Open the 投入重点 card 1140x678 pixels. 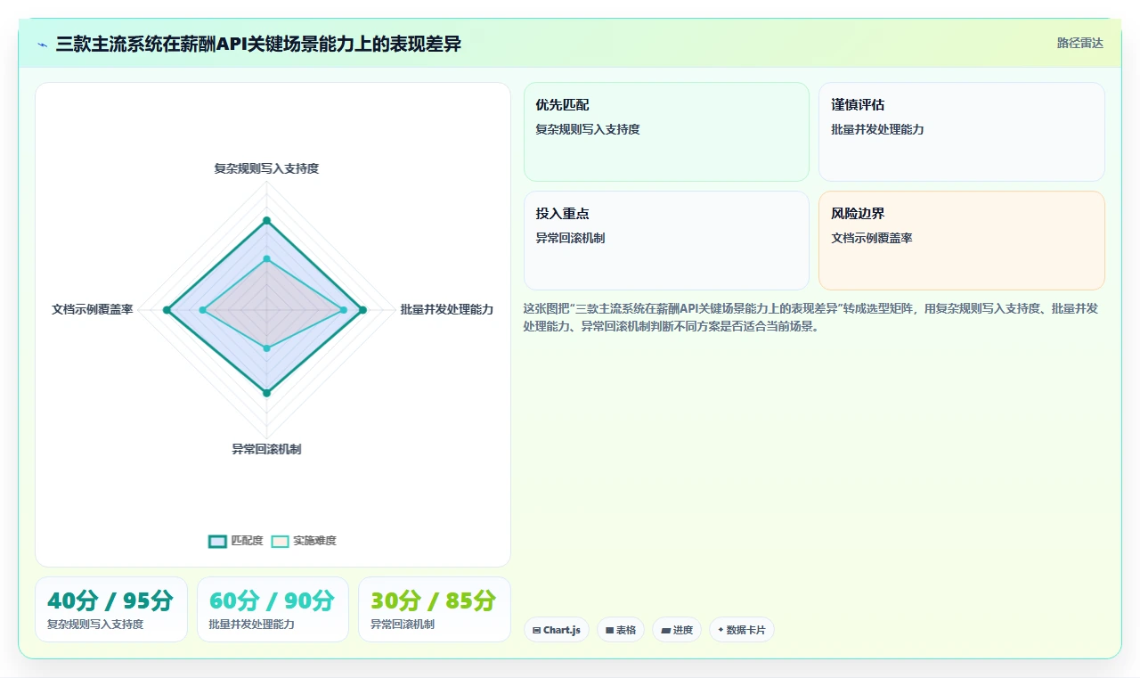[666, 241]
